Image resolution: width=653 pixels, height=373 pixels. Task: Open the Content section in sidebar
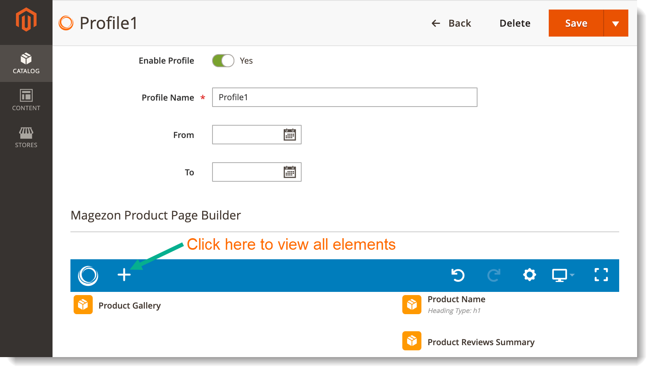point(26,100)
